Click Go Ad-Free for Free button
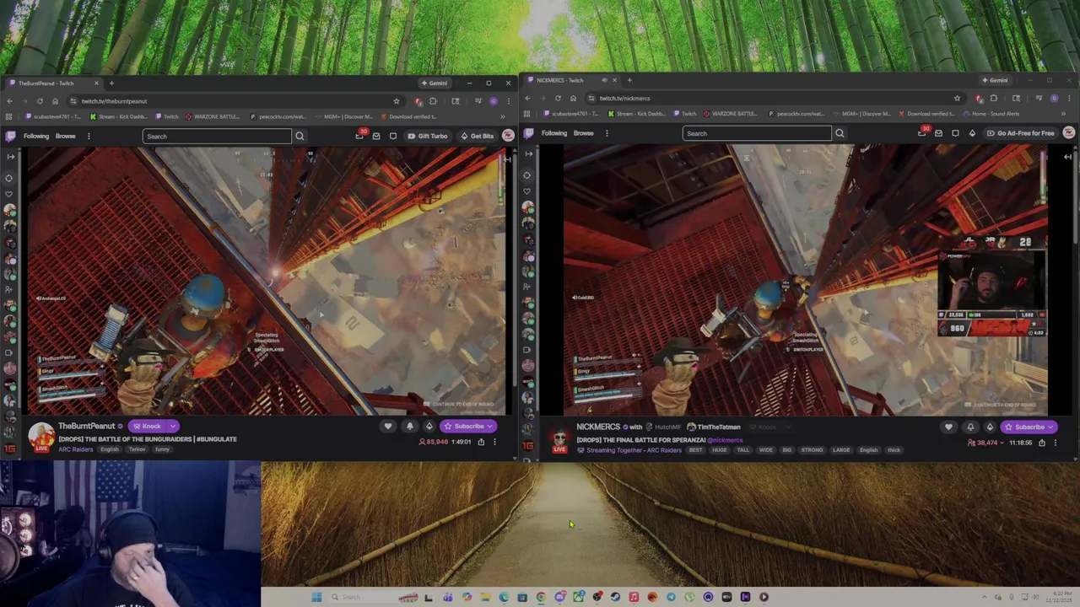Screen dimensions: 1080x607 pyautogui.click(x=1020, y=133)
